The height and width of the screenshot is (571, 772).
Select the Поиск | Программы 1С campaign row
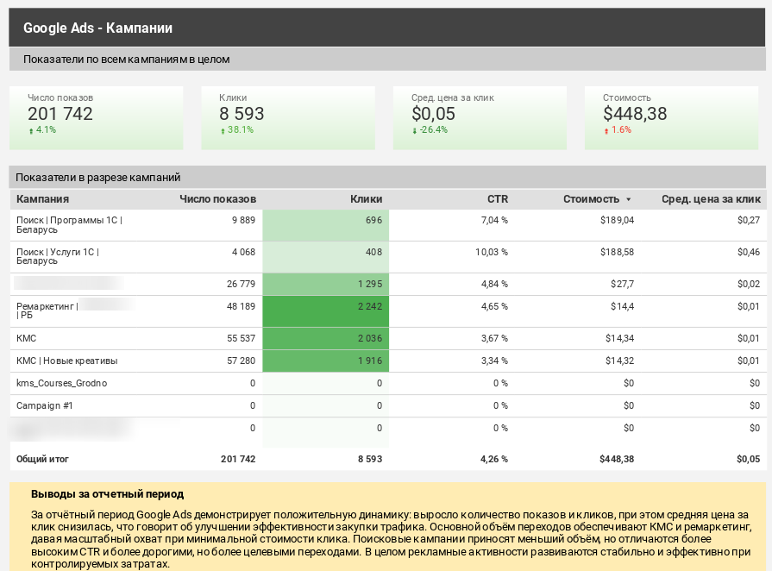coord(69,225)
